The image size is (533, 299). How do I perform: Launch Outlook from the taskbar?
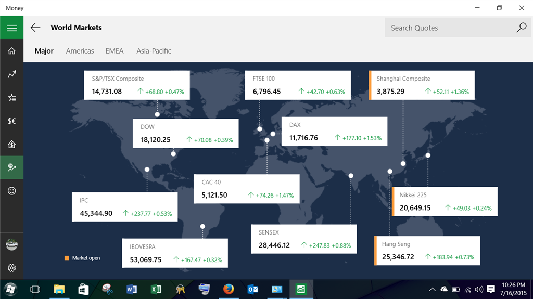point(252,290)
